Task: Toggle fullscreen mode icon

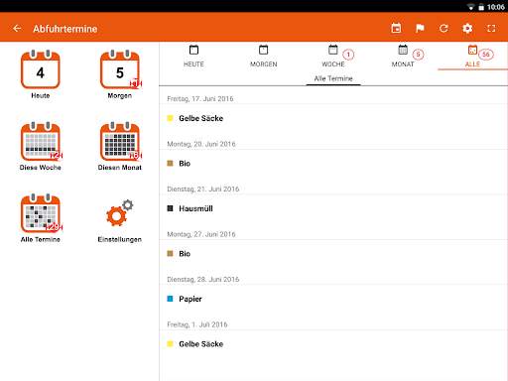Action: [x=491, y=29]
